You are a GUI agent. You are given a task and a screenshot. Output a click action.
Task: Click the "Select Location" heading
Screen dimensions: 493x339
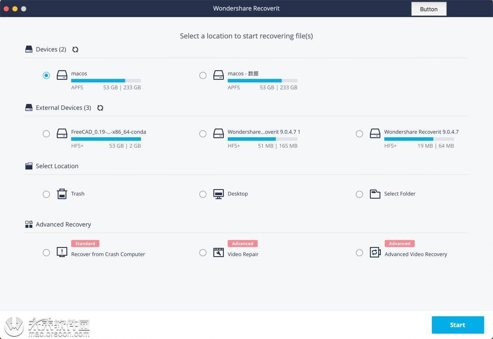(x=57, y=166)
